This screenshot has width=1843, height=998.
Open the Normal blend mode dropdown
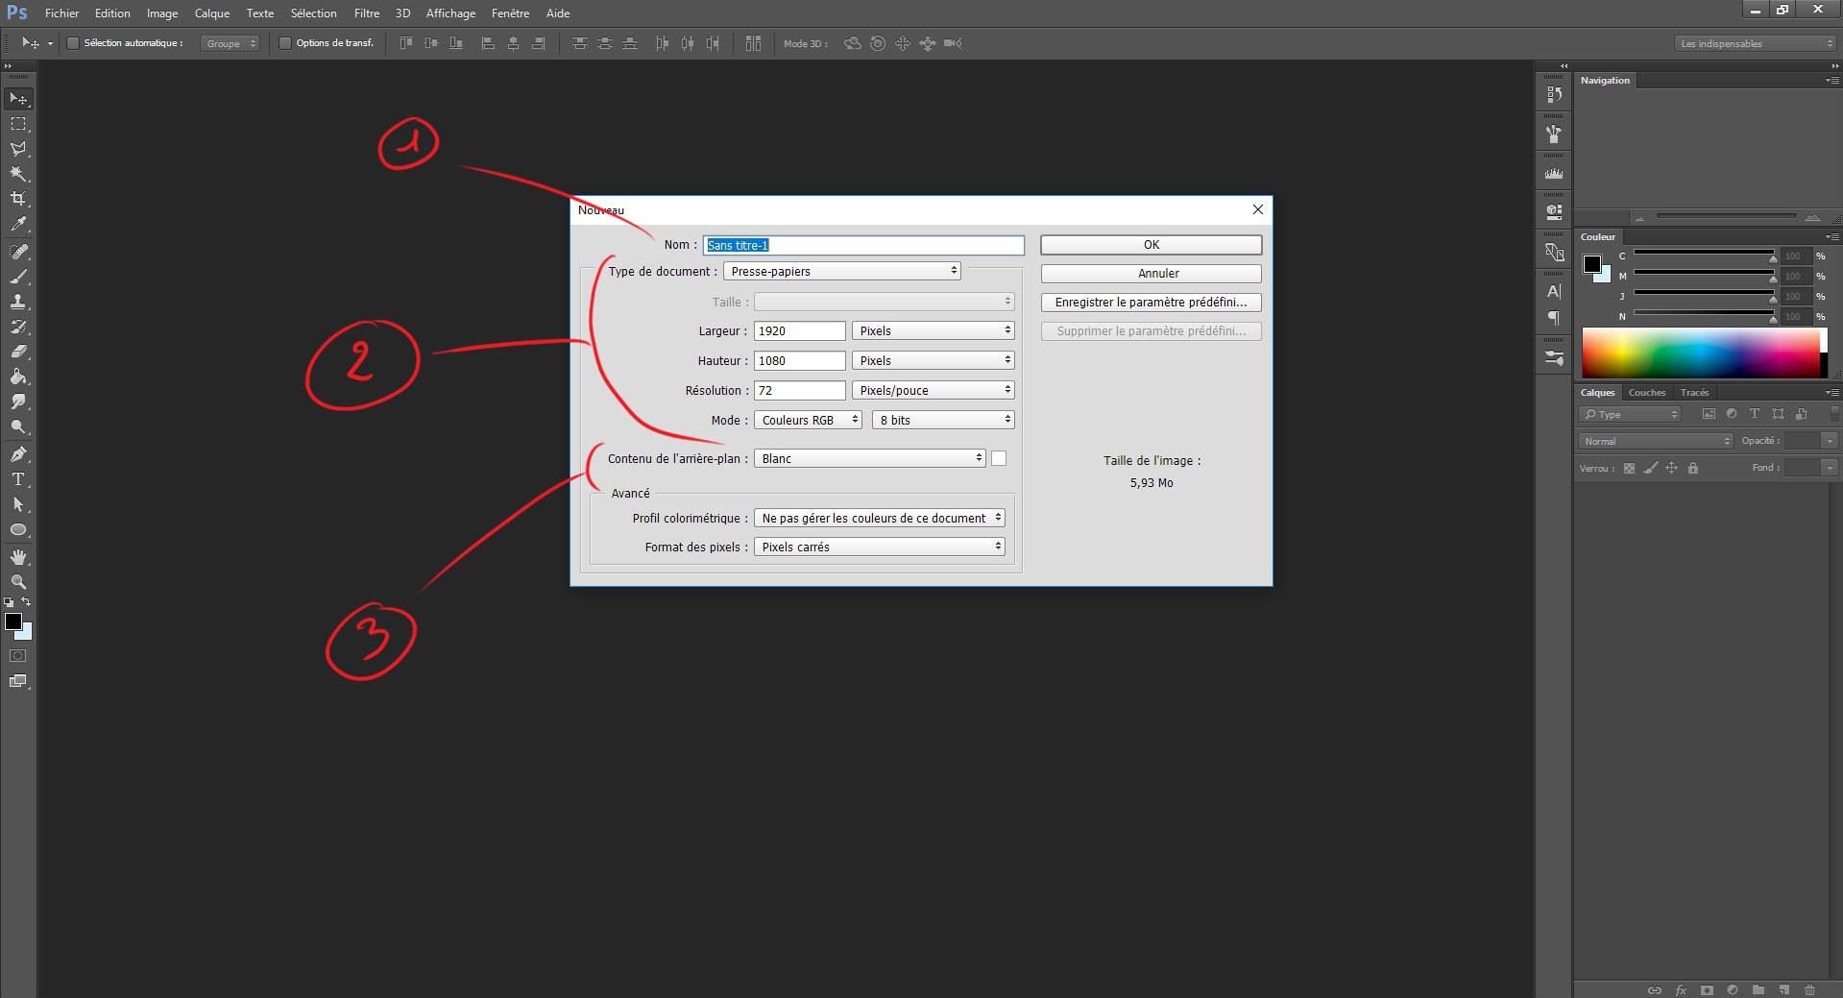(x=1654, y=441)
